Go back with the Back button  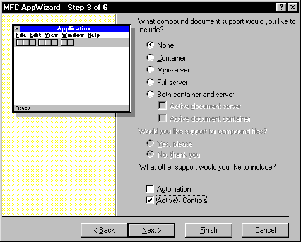point(104,230)
